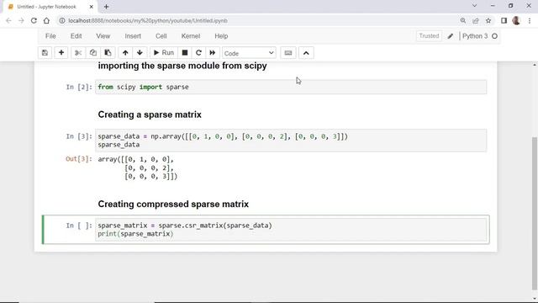Click the sparse_data np.array code cell
This screenshot has width=538, height=303.
click(291, 141)
